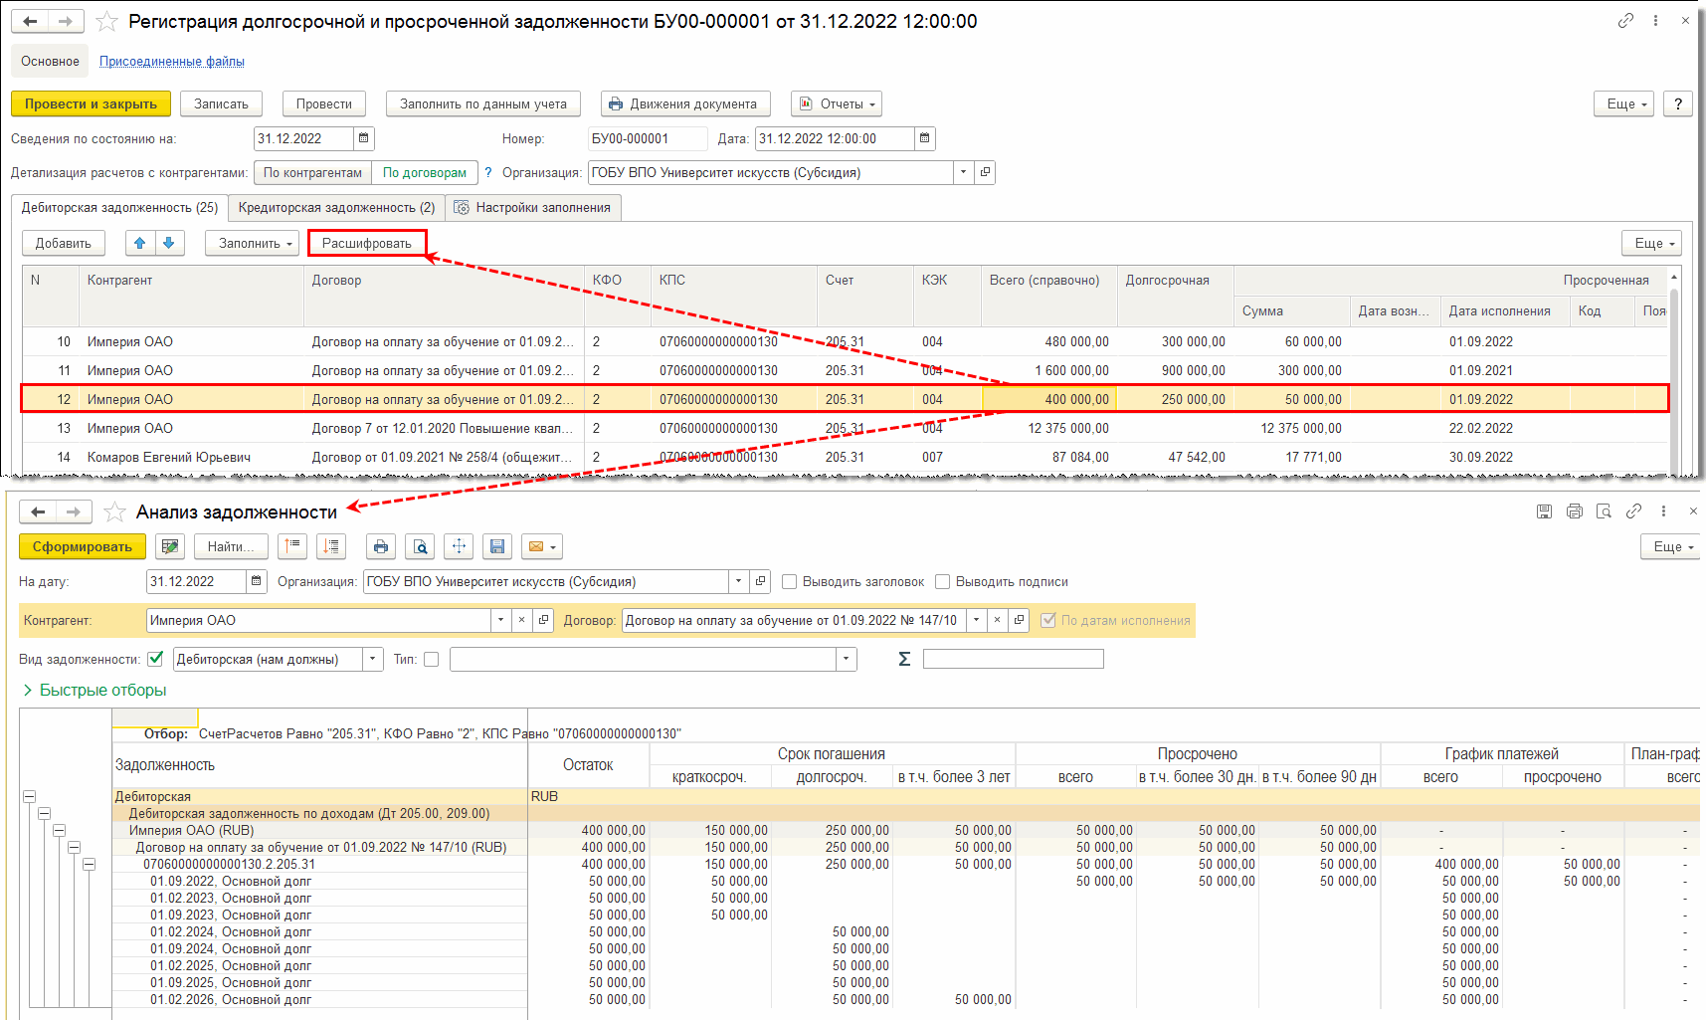Open the calendar picker for Дата field
This screenshot has height=1020, width=1706.
pyautogui.click(x=925, y=138)
